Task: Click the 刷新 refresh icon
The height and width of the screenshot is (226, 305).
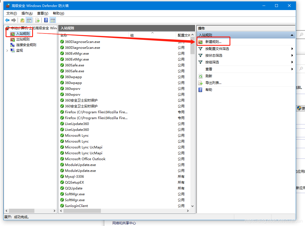Action: point(200,76)
